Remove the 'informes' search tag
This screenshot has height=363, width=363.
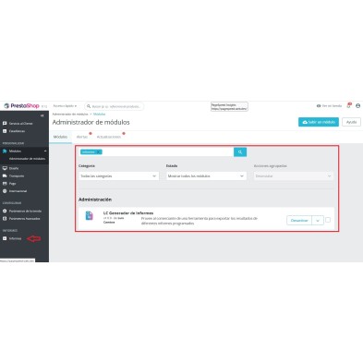(98, 152)
